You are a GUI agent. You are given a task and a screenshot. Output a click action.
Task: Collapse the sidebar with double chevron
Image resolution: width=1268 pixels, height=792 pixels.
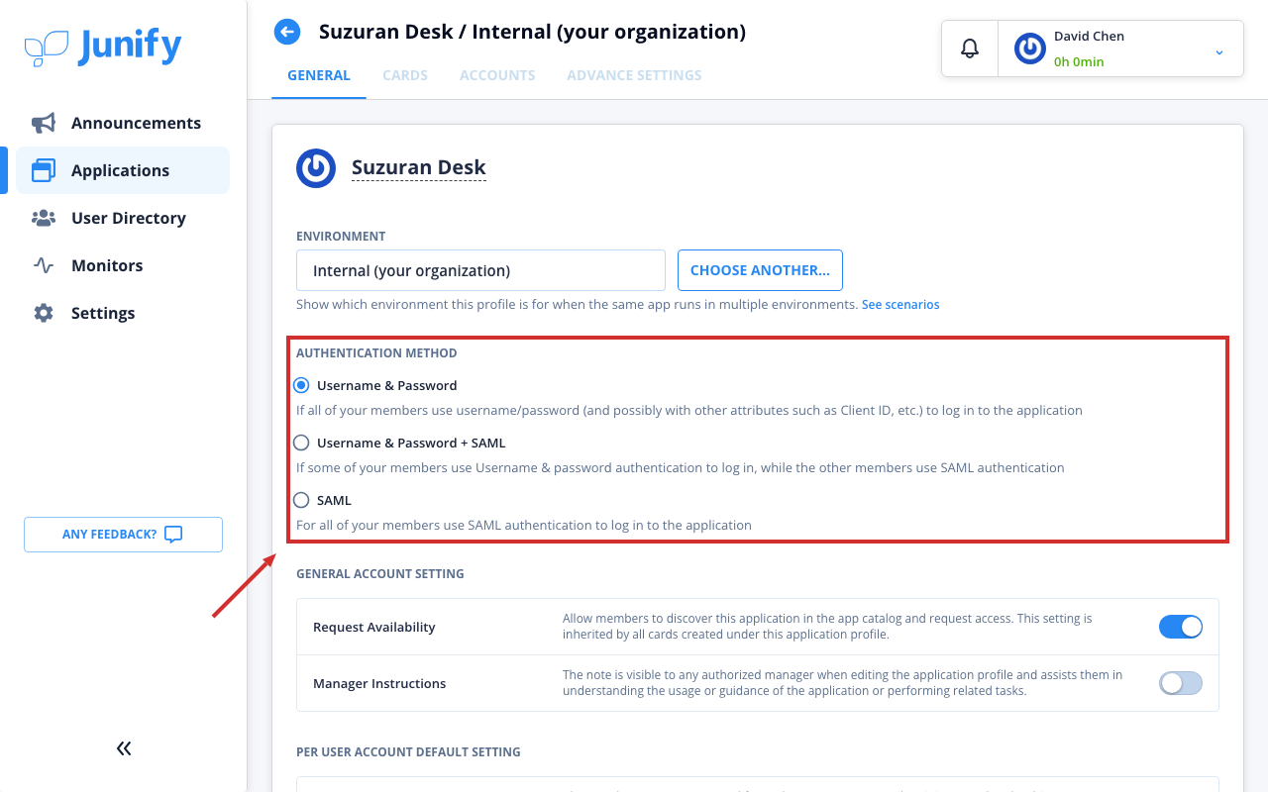(124, 748)
